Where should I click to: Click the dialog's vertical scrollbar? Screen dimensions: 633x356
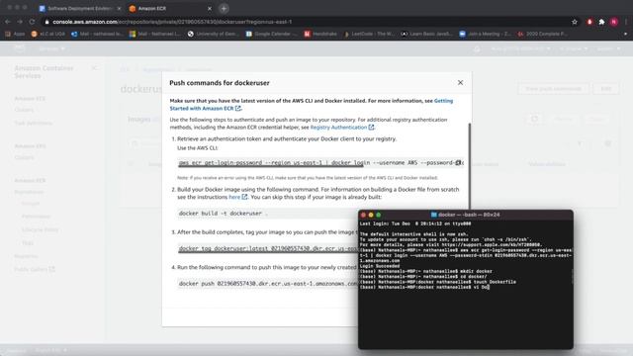click(x=469, y=165)
